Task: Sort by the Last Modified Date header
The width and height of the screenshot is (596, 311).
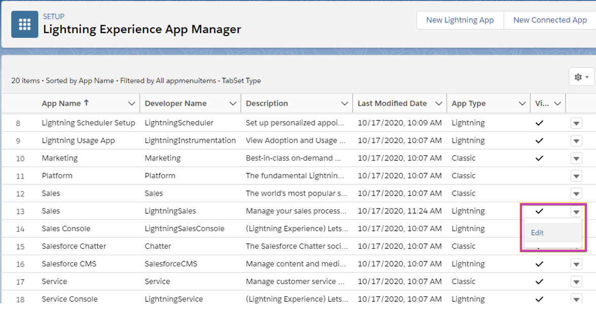Action: click(x=392, y=103)
